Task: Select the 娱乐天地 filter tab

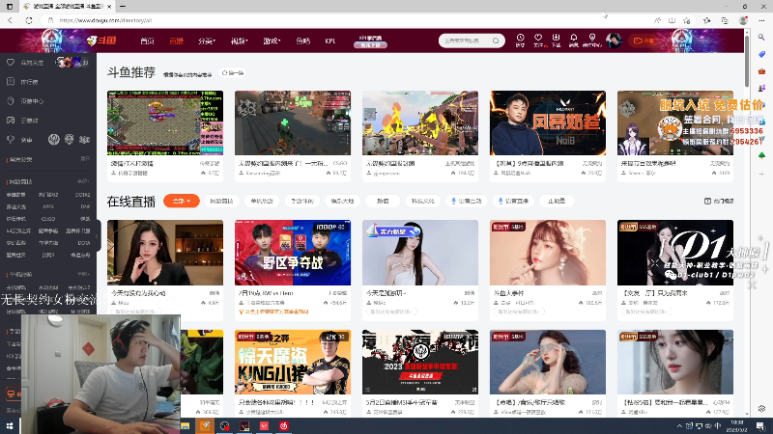Action: pos(343,201)
